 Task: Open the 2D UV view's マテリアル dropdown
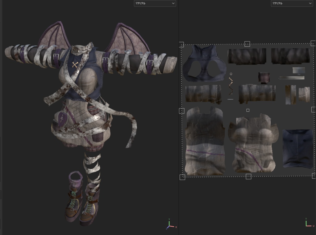click(x=292, y=3)
